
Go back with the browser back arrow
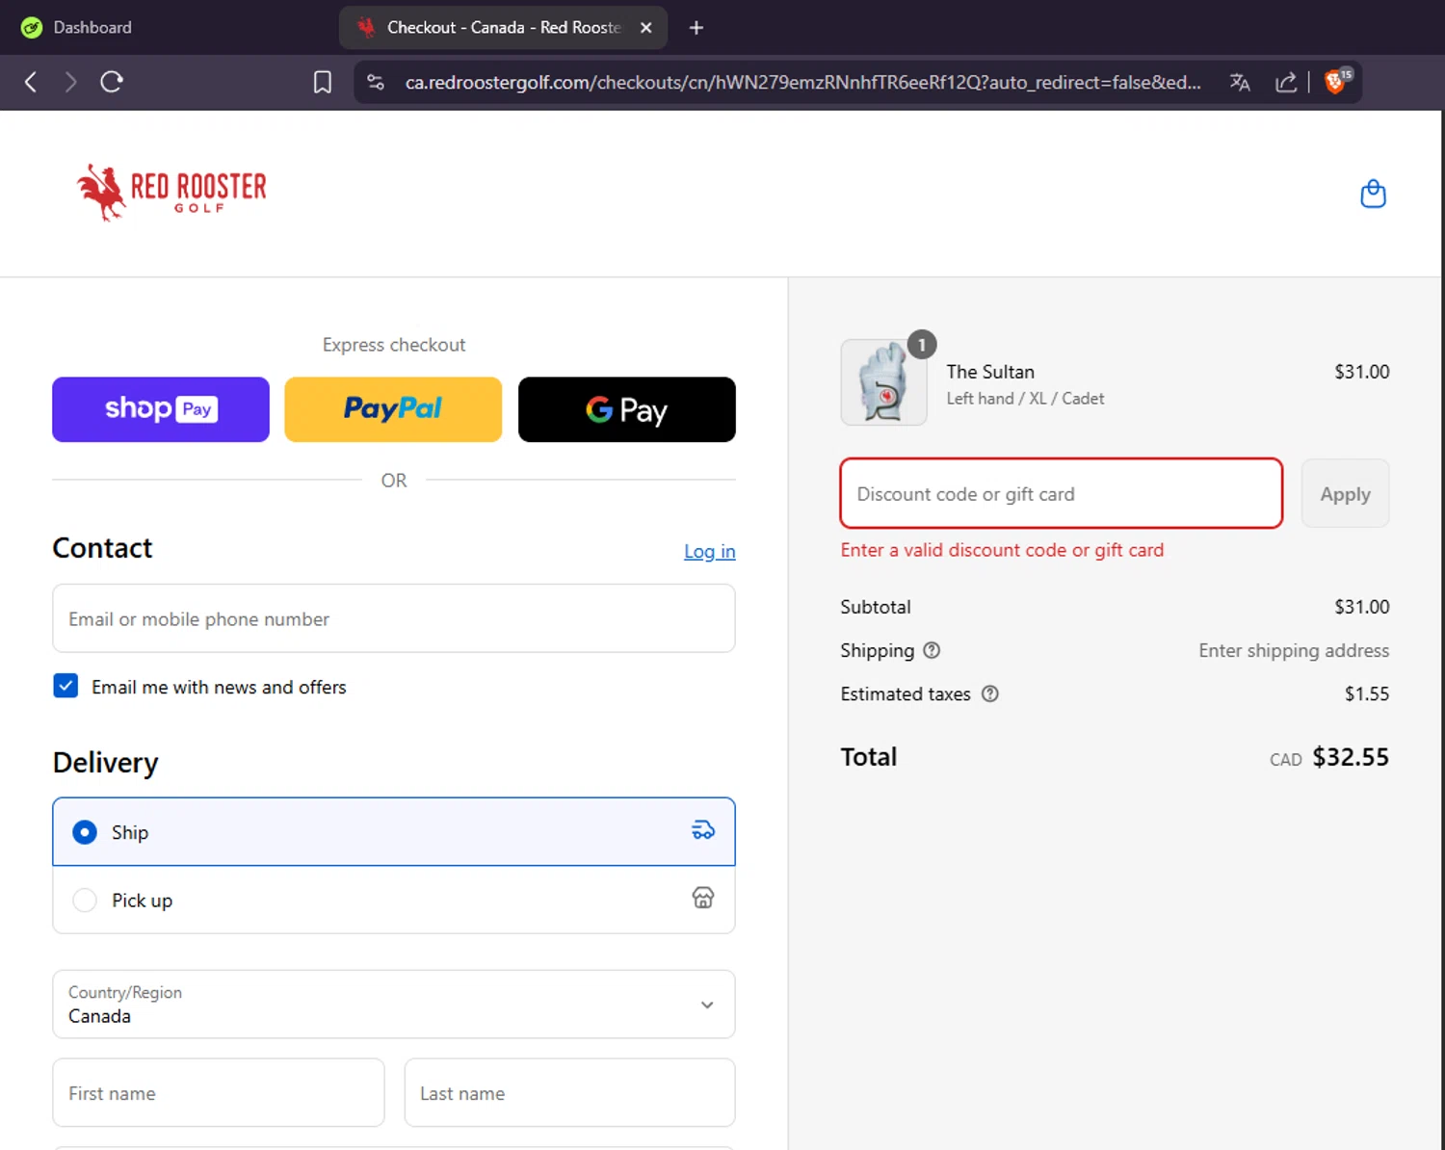coord(31,82)
